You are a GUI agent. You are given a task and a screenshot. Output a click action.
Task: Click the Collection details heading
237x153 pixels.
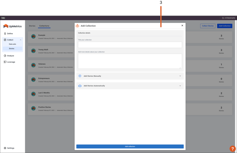click(x=84, y=33)
